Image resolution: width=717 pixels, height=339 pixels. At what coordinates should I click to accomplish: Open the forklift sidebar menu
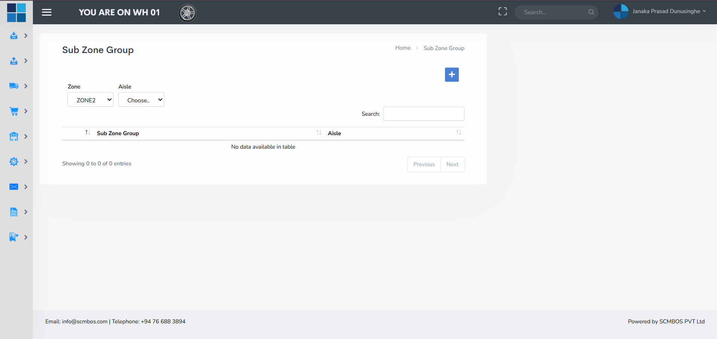point(14,237)
